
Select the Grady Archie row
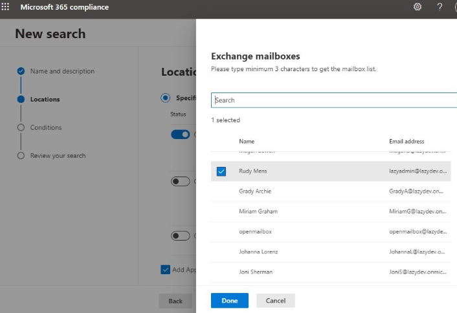tap(331, 191)
